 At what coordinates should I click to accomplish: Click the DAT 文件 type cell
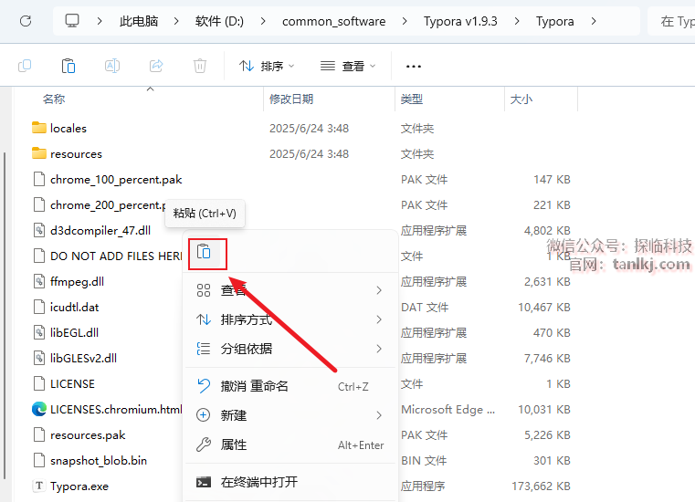(425, 307)
